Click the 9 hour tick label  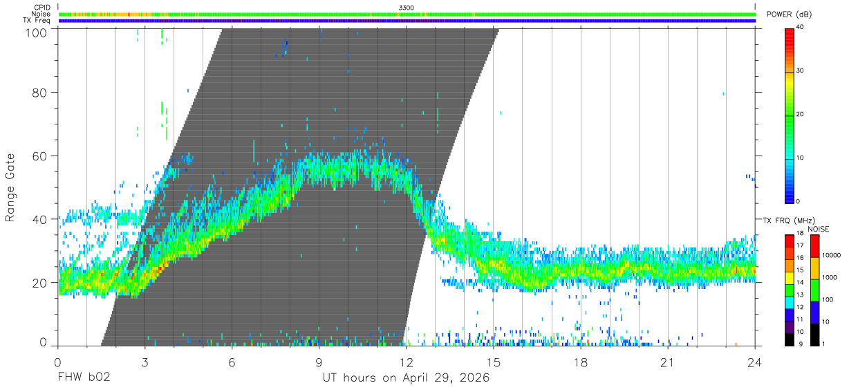point(319,362)
